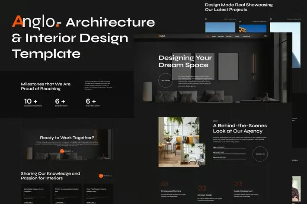
Task: Click the Anglo logo in the site header
Action: click(x=162, y=36)
